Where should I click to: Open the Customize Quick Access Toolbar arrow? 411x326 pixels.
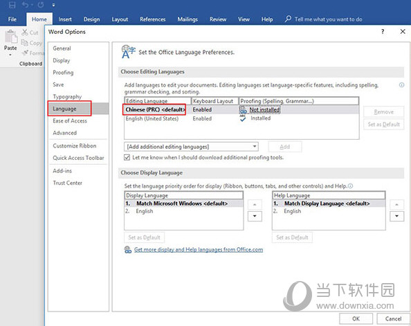tap(53, 5)
